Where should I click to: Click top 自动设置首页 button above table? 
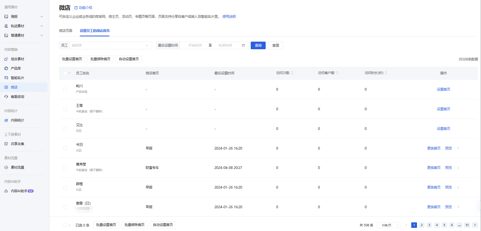129,59
